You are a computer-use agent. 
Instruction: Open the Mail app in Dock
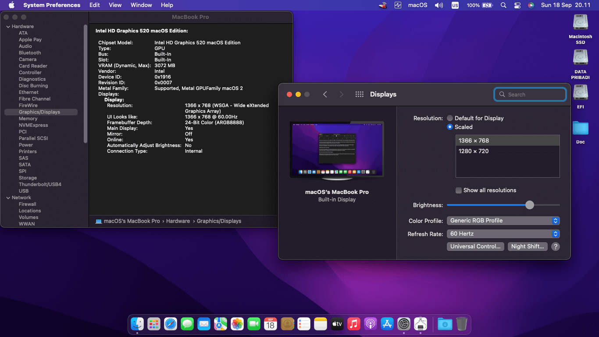[204, 324]
